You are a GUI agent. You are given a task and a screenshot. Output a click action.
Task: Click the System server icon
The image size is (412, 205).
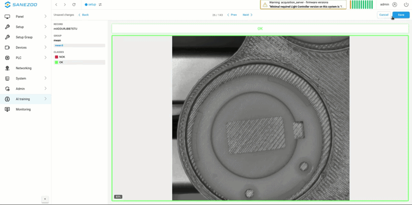coord(7,78)
